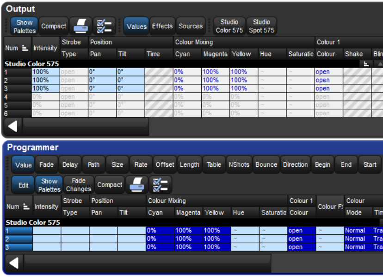Image resolution: width=383 pixels, height=277 pixels.
Task: Select the Path tab in Programmer
Action: tap(93, 165)
